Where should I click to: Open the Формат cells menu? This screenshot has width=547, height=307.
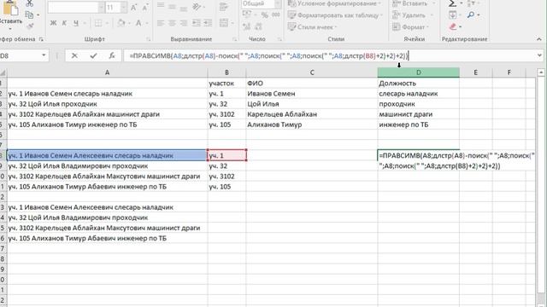(411, 26)
